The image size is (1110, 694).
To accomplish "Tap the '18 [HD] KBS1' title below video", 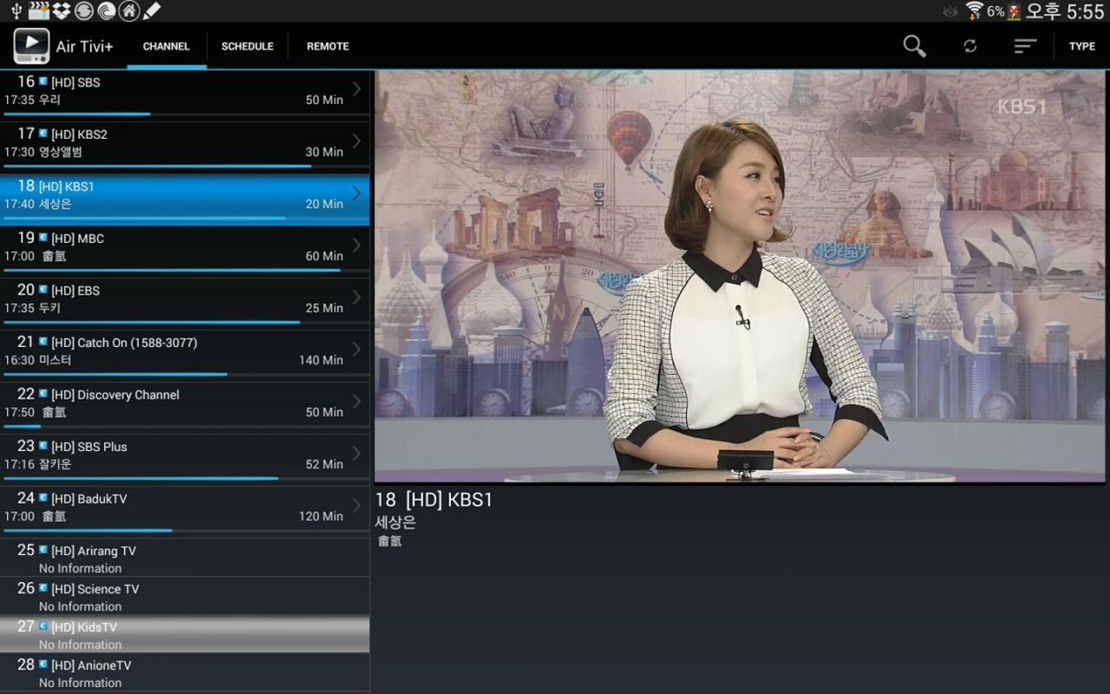I will point(434,500).
